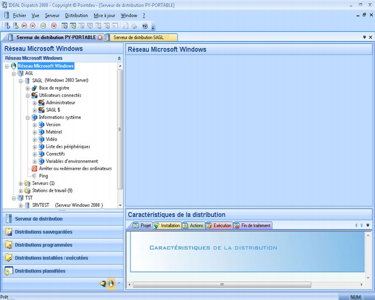The image size is (375, 300).
Task: Open the Fichier menu
Action: coord(19,15)
